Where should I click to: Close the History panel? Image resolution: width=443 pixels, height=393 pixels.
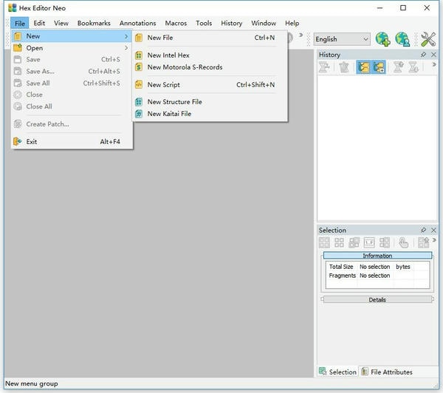click(x=433, y=55)
